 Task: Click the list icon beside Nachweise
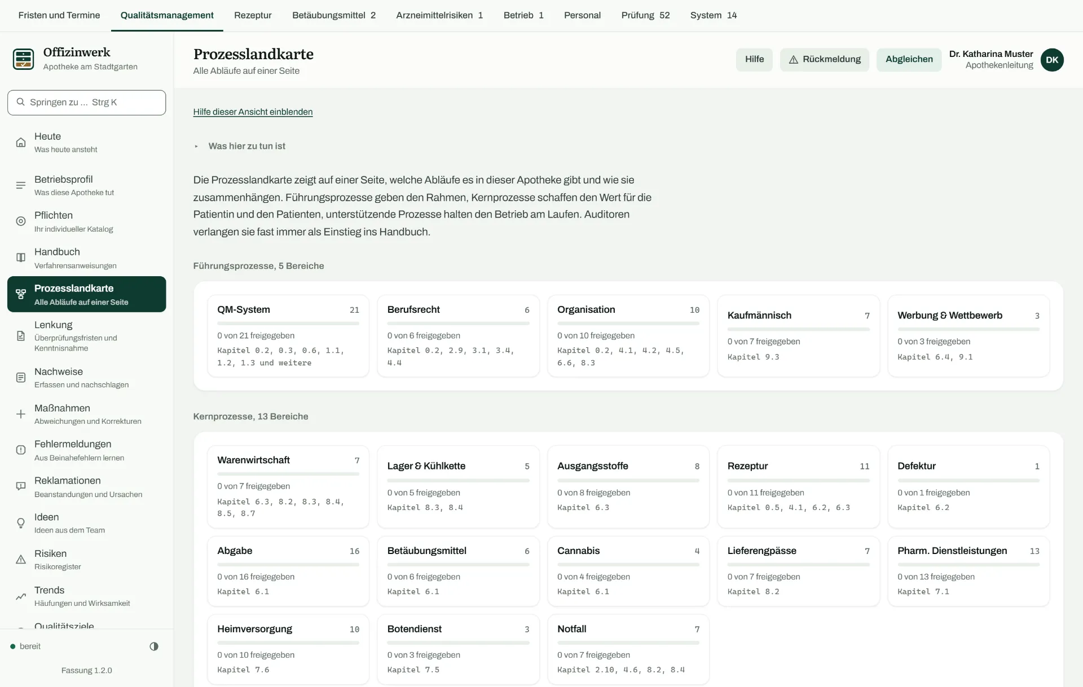click(x=21, y=378)
